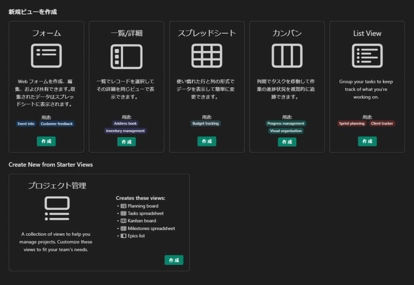
Task: Click the 一覧/詳細 card title
Action: (x=127, y=33)
